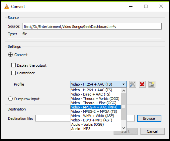170x141 pixels.
Task: Select Video - MPEG-4 + AAC (MP4) profile
Action: click(96, 107)
